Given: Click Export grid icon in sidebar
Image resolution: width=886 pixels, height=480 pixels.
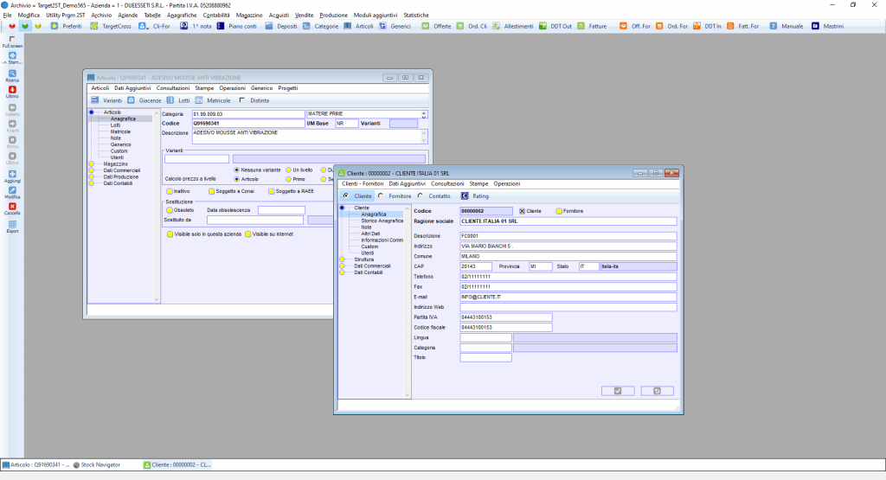Looking at the screenshot, I should tap(12, 227).
